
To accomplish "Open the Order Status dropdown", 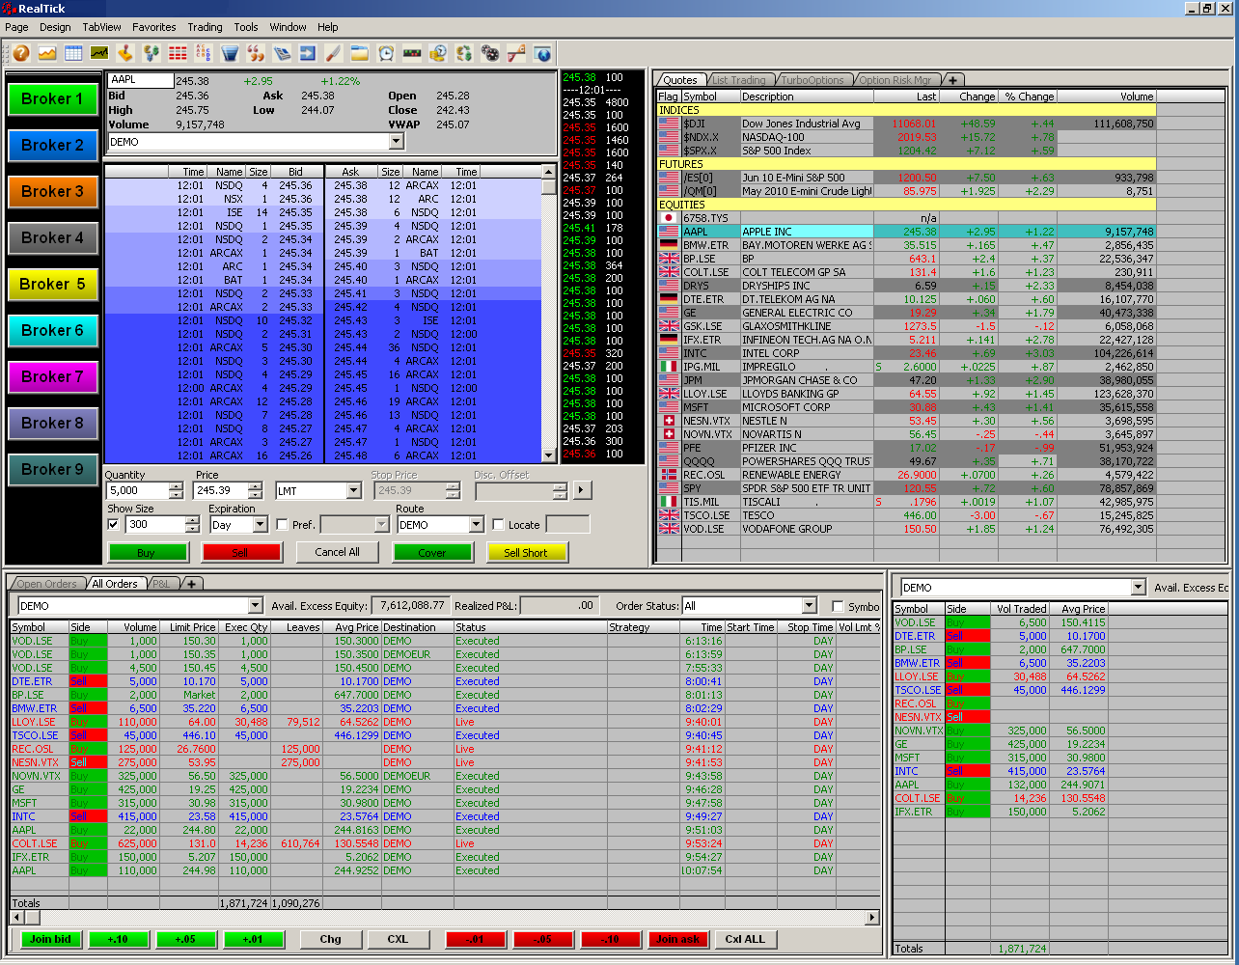I will [810, 606].
